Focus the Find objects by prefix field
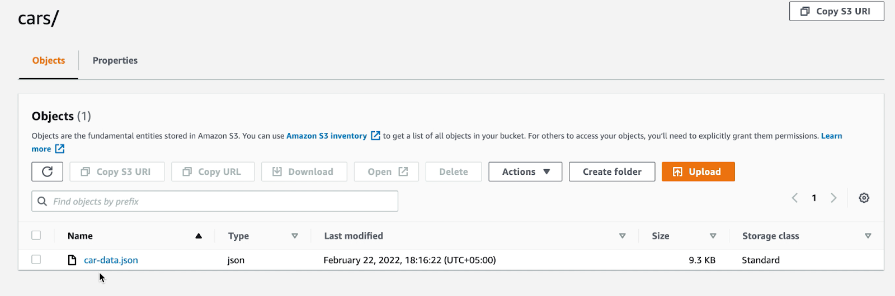895x296 pixels. point(224,201)
